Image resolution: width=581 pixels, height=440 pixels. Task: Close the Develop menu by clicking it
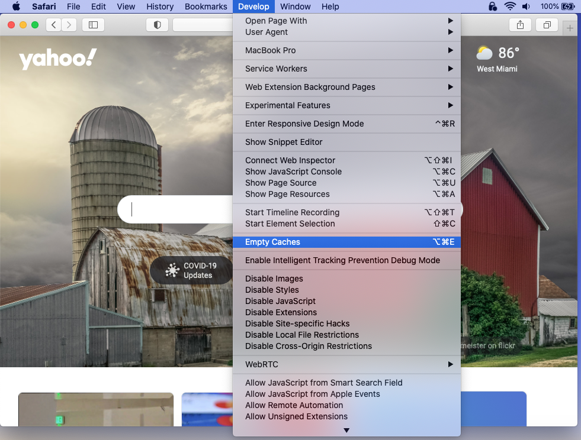(253, 7)
